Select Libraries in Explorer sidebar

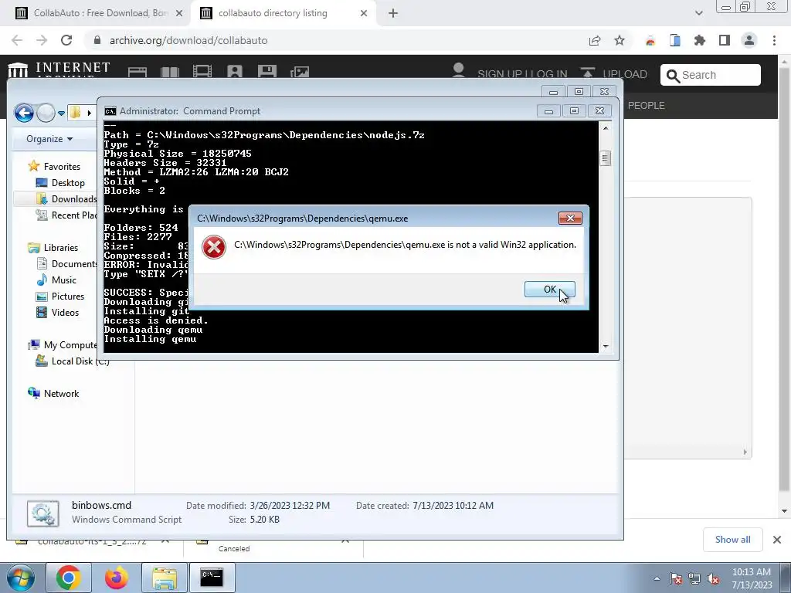(60, 248)
